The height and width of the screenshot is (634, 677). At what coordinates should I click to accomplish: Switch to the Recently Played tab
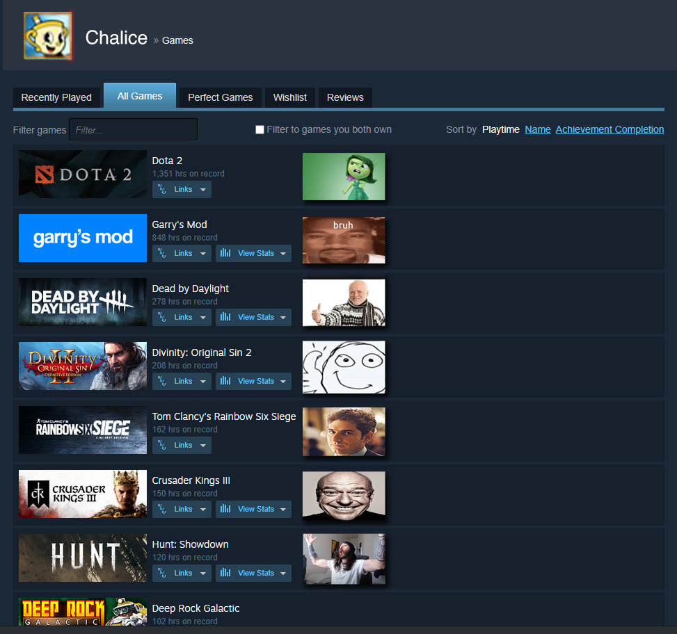point(56,97)
